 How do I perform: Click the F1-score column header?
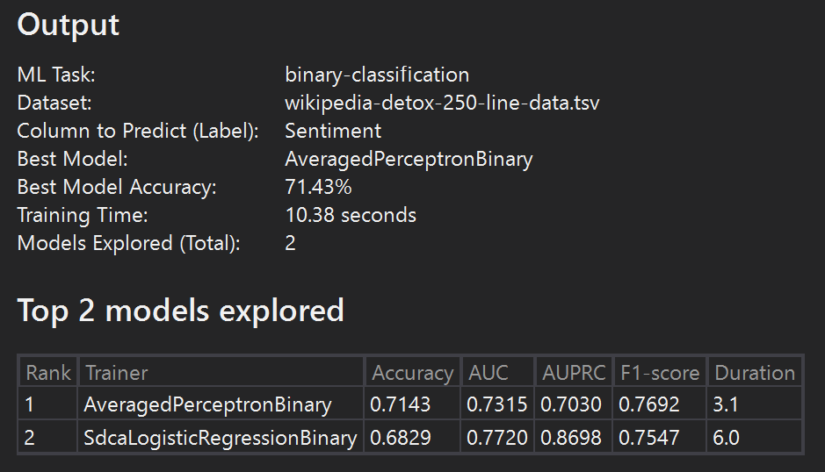coord(659,373)
